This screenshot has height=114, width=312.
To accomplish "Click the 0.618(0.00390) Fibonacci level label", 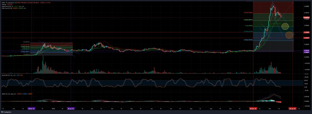I will coord(248,31).
